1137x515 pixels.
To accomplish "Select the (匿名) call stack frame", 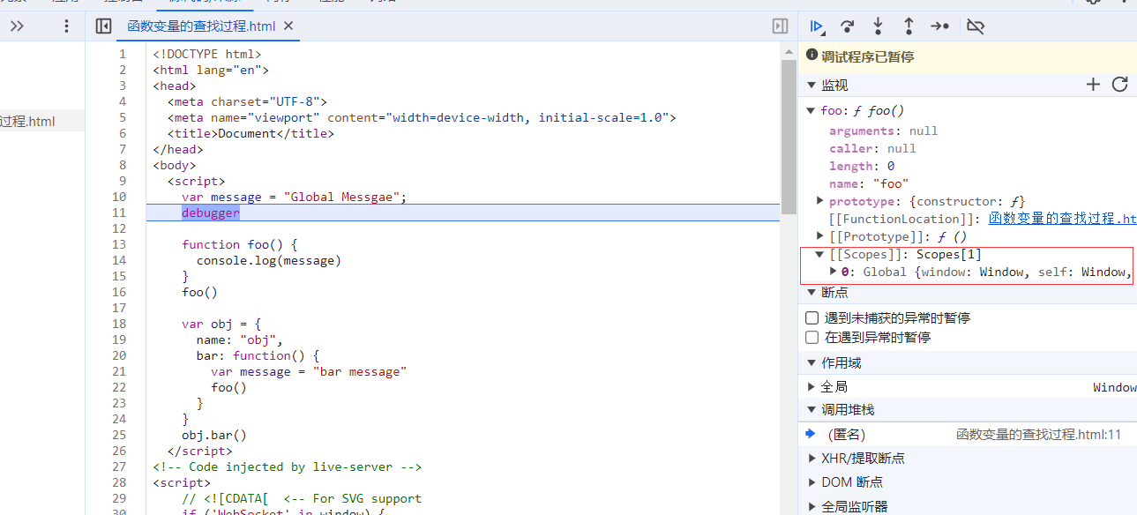I will point(846,434).
